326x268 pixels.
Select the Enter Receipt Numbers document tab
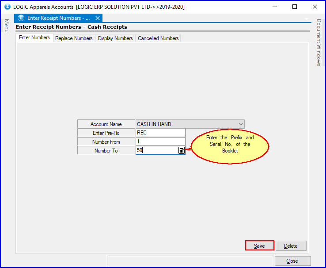(58, 18)
